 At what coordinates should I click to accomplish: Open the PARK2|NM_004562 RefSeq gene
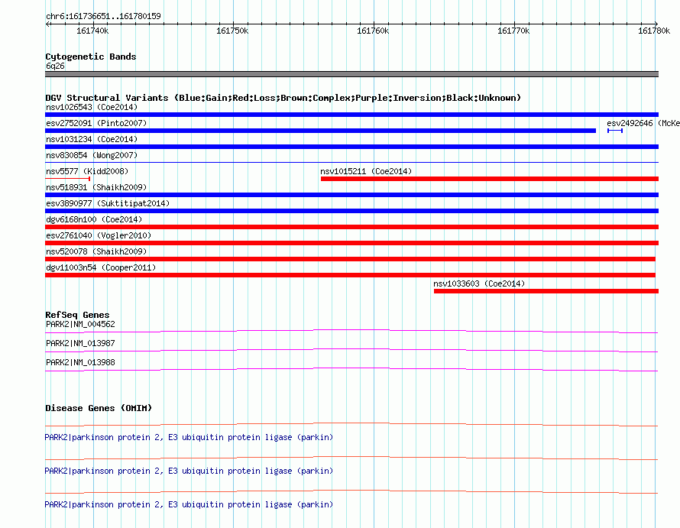click(x=80, y=325)
